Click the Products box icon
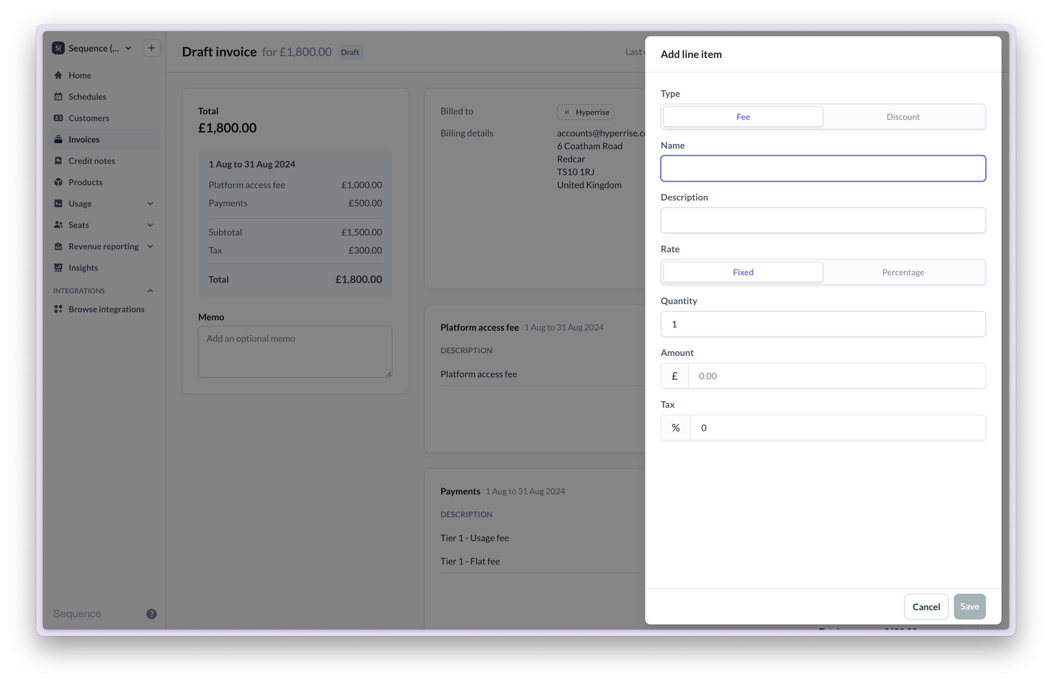This screenshot has width=1052, height=684. click(58, 182)
